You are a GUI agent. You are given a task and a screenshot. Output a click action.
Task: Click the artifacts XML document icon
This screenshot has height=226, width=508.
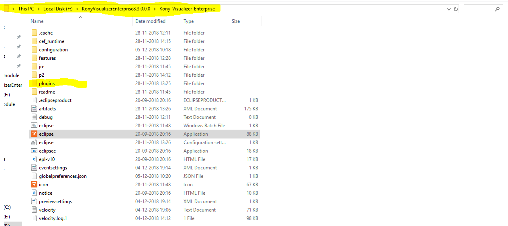pyautogui.click(x=34, y=109)
